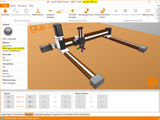Click the A2 - axis button

click(9, 102)
